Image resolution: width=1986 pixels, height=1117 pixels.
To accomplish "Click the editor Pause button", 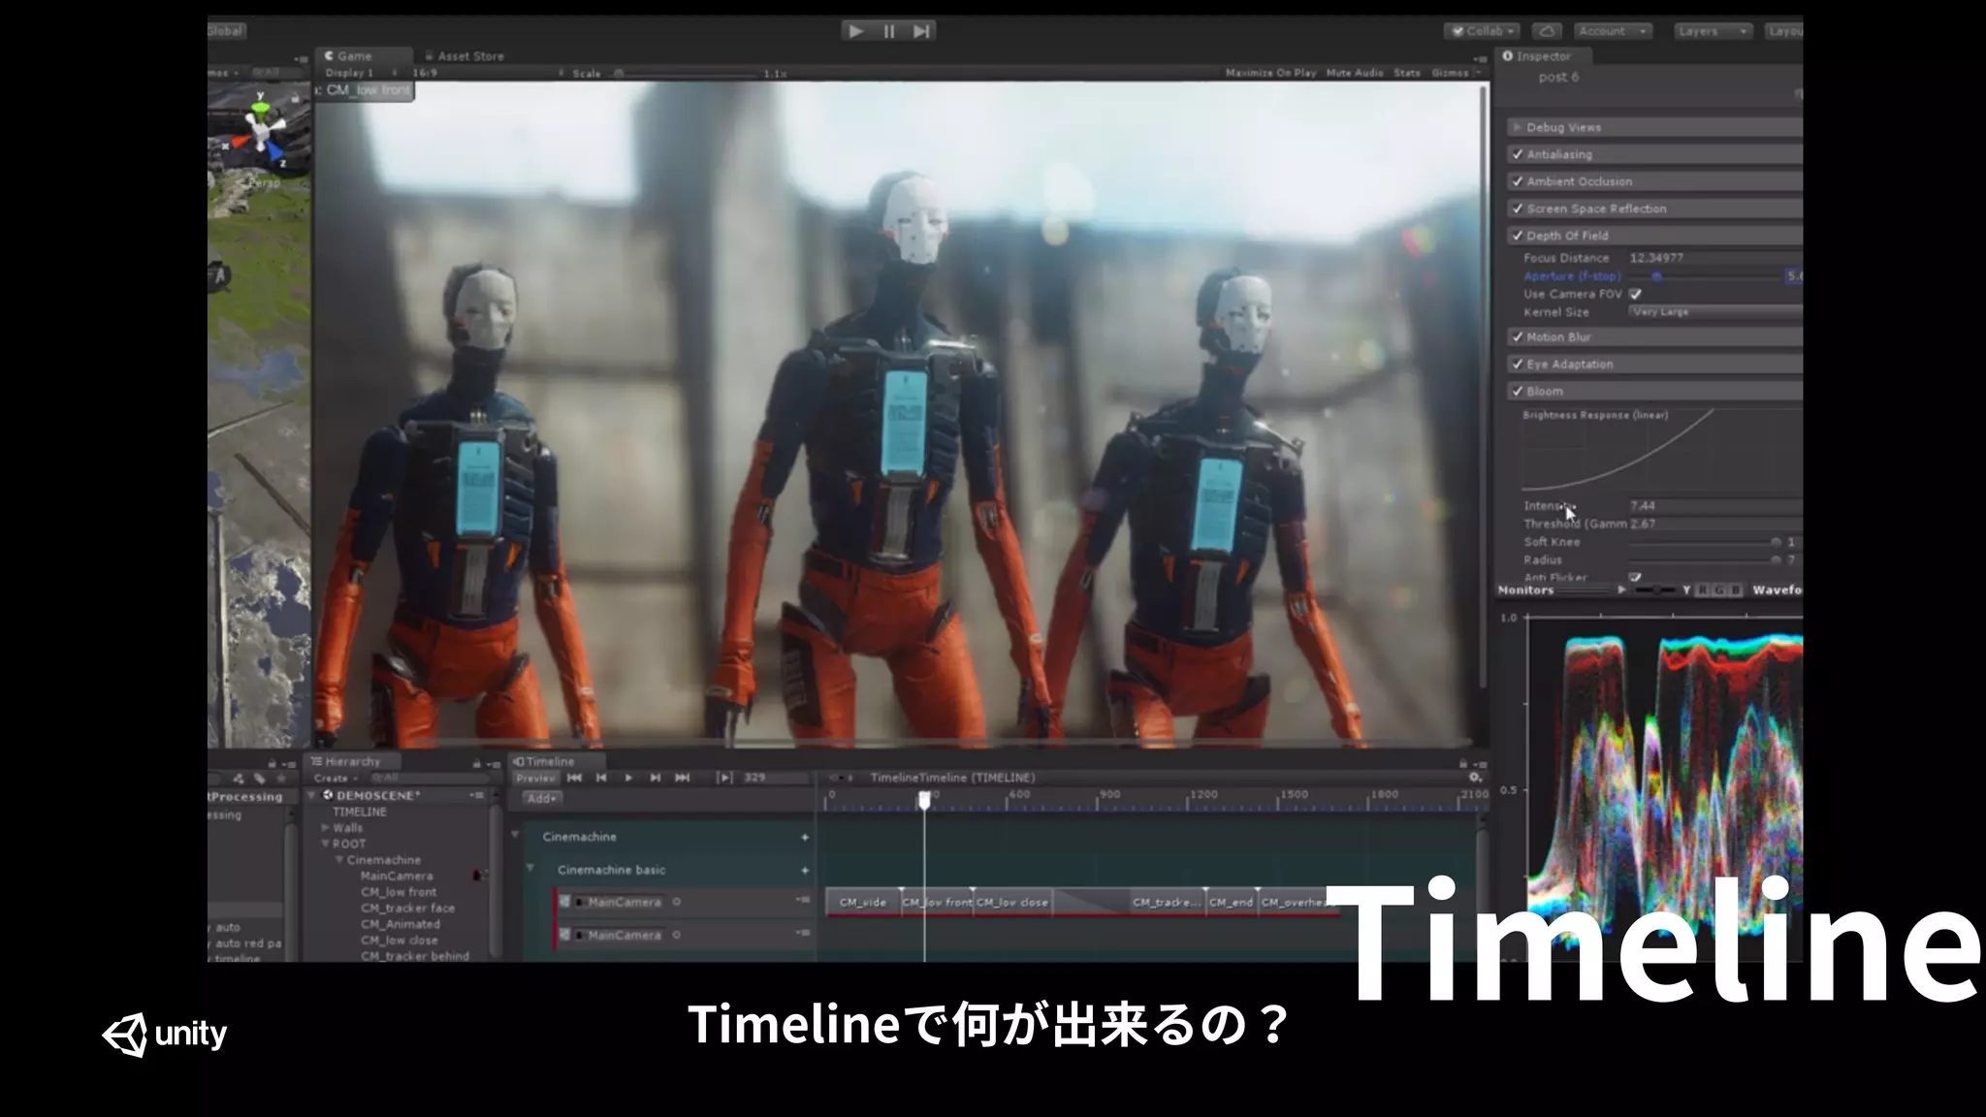I will [x=889, y=31].
